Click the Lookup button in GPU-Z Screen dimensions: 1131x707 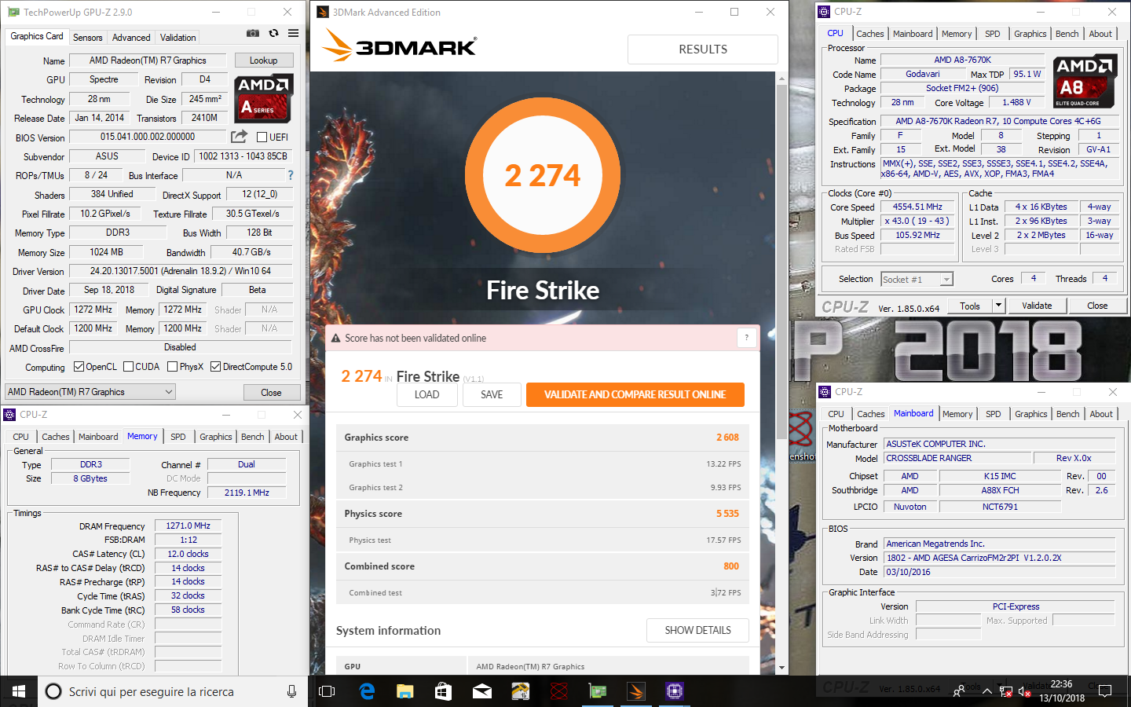(x=263, y=60)
